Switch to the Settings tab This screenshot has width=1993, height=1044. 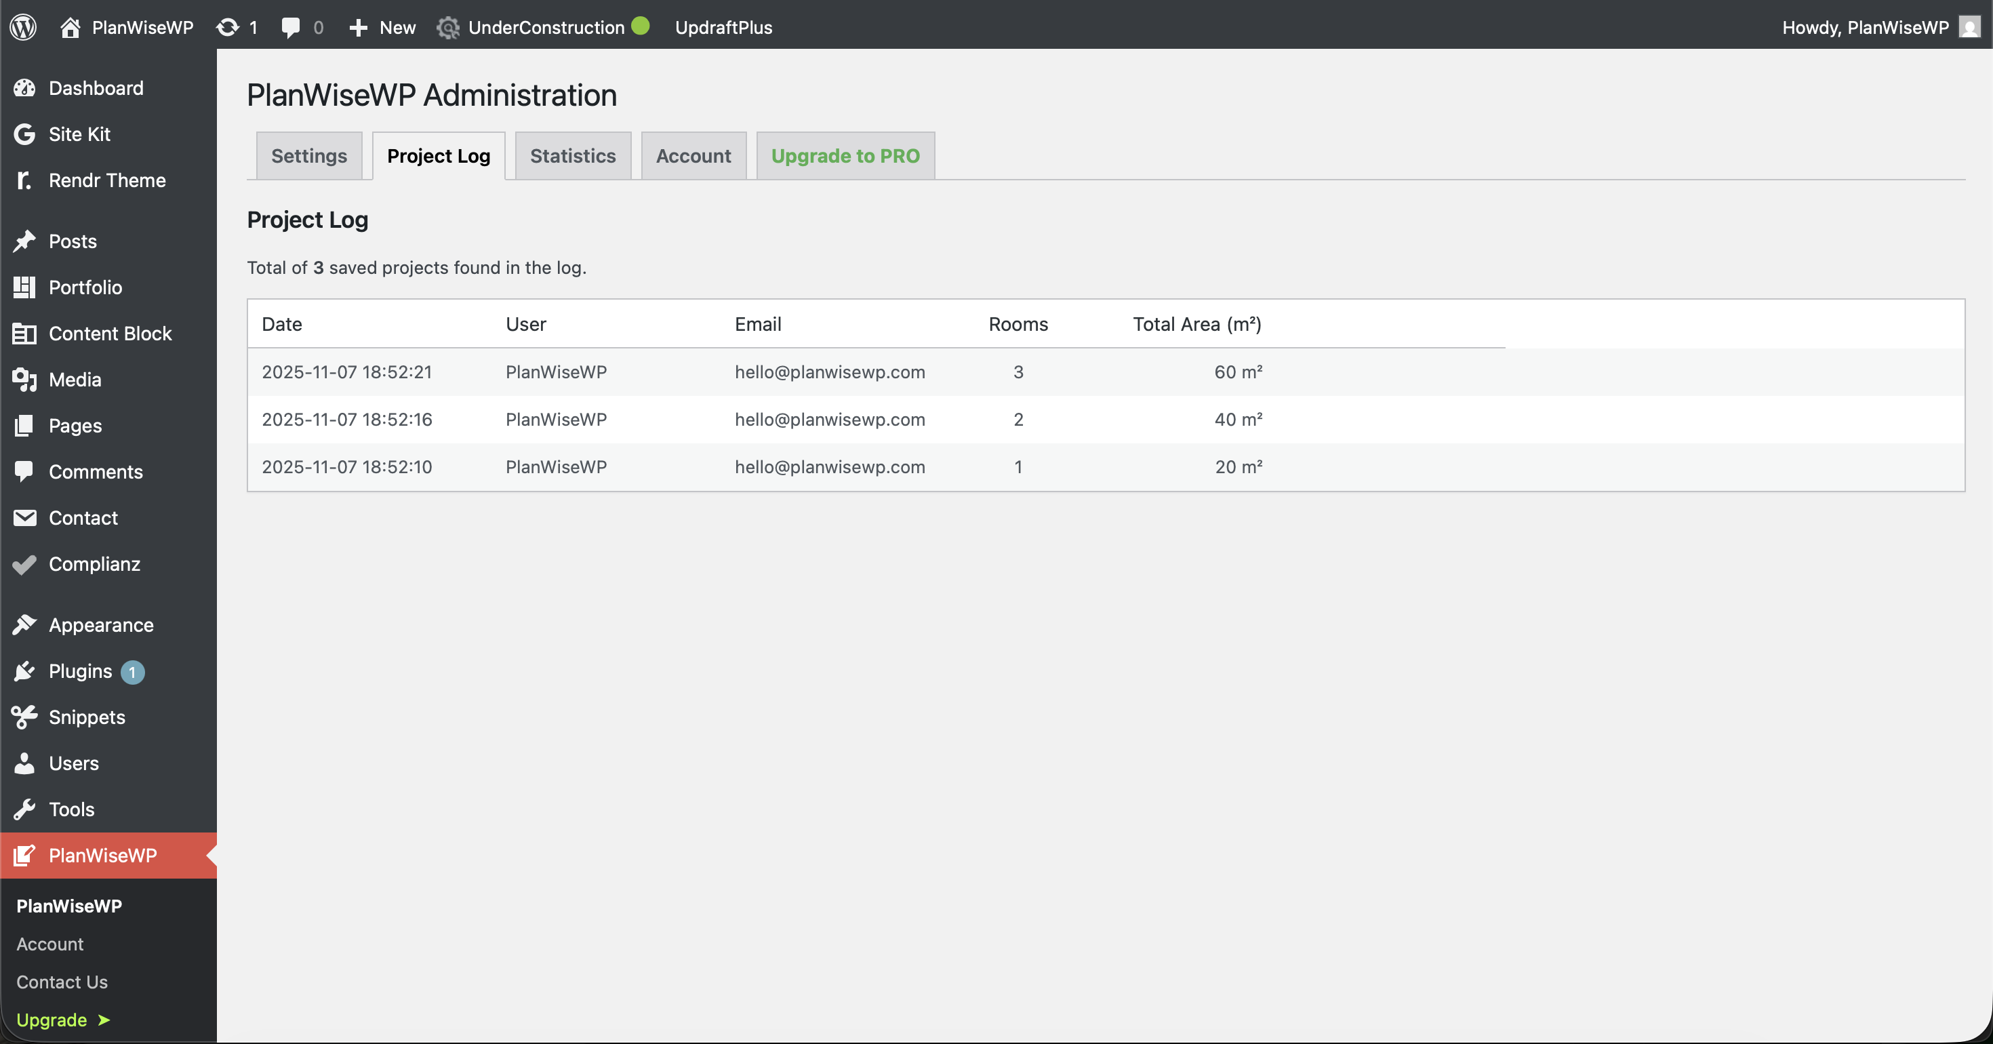(308, 155)
